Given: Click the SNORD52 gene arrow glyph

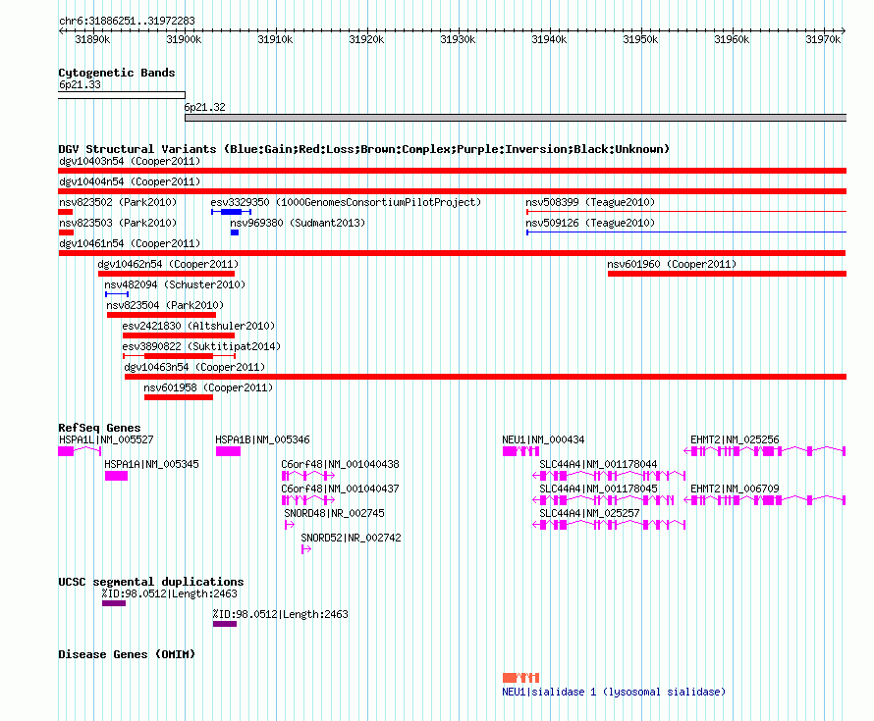Looking at the screenshot, I should tap(306, 549).
